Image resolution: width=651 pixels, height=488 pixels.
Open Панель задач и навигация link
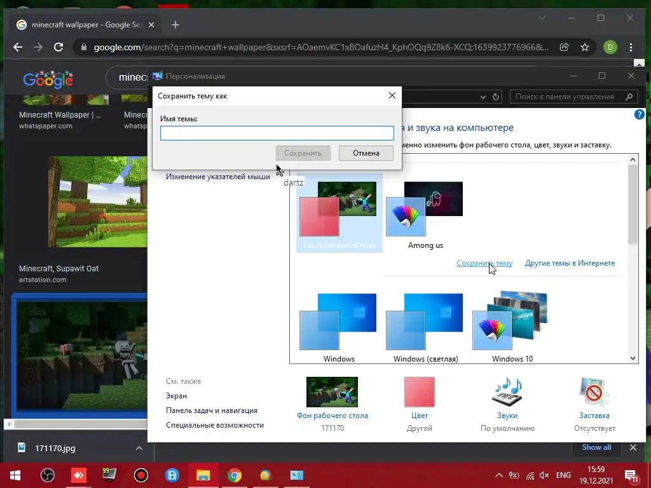click(x=212, y=410)
